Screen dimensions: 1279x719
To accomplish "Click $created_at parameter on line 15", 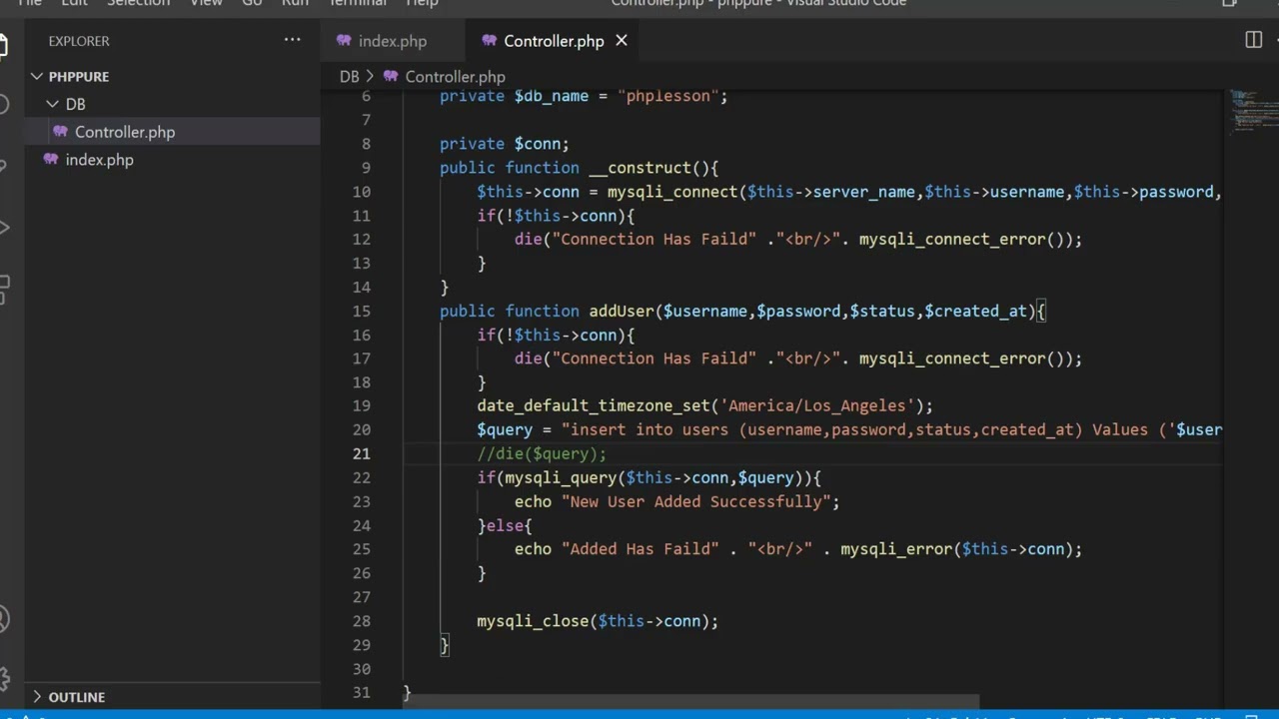I will pyautogui.click(x=976, y=311).
